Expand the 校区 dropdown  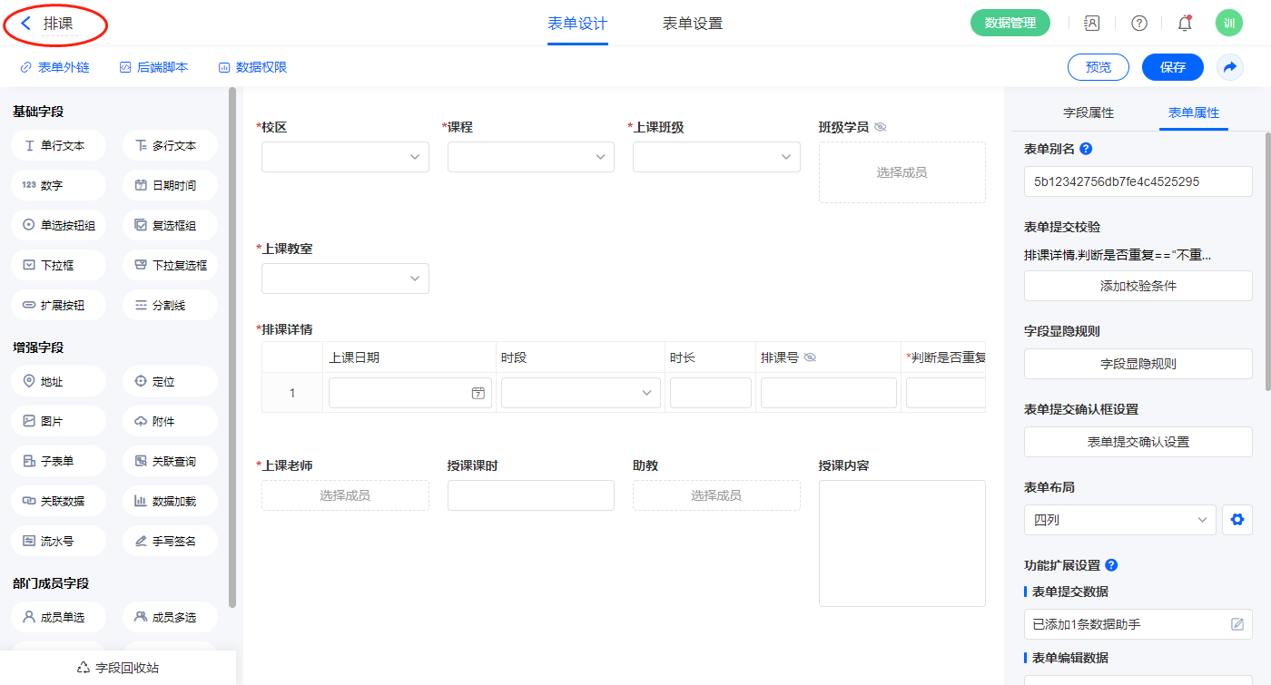345,157
